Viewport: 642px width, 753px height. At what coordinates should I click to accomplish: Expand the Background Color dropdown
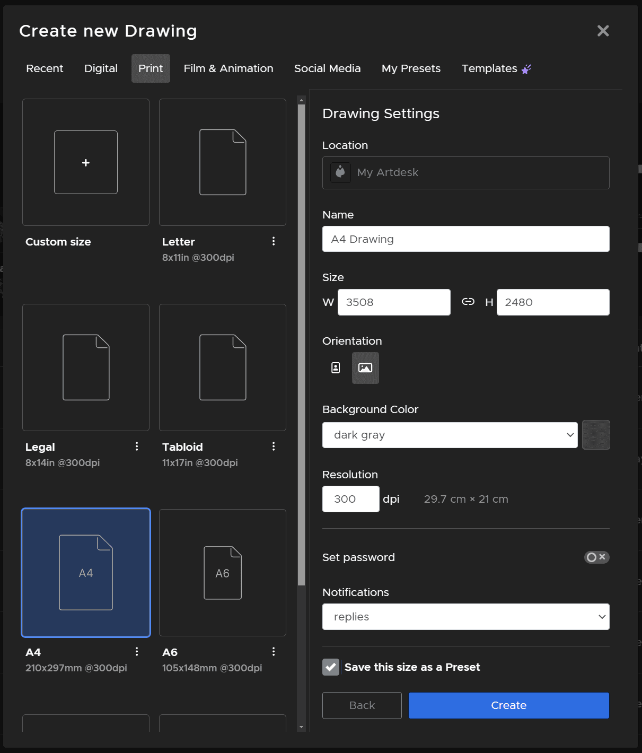tap(450, 435)
